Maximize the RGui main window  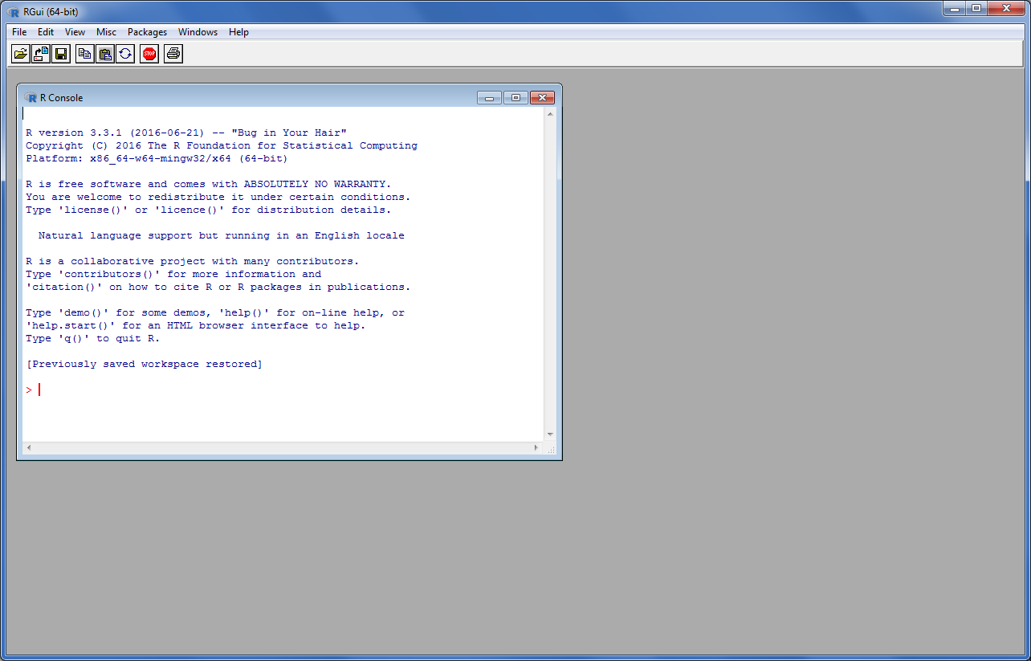(976, 9)
